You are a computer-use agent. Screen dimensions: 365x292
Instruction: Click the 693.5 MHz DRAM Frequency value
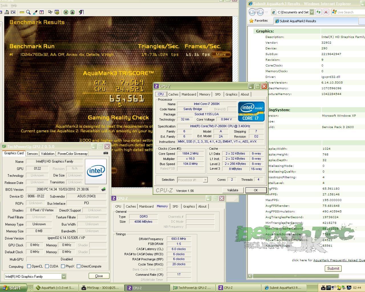(179, 239)
